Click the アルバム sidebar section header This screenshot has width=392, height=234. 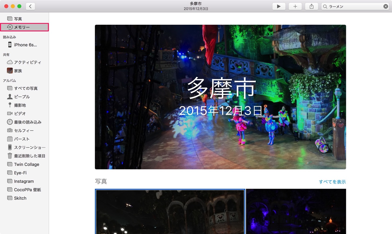9,81
